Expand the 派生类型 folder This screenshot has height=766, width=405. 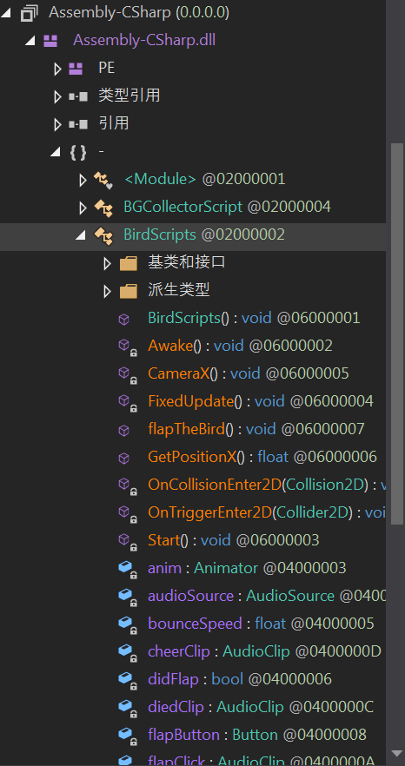click(x=107, y=292)
